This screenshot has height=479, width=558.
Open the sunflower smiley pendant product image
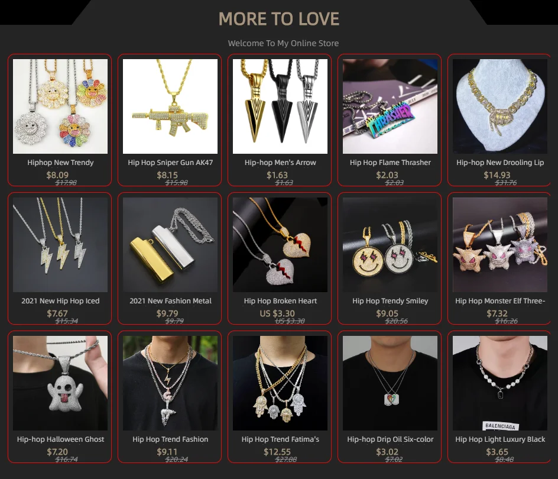click(60, 106)
